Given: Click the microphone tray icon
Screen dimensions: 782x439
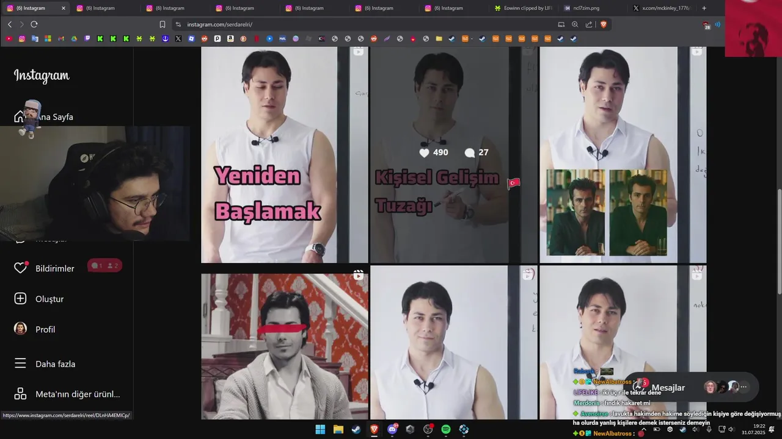Looking at the screenshot, I should [709, 429].
